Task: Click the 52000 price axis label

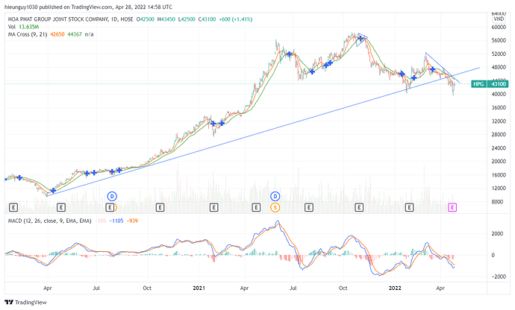Action: coord(499,54)
